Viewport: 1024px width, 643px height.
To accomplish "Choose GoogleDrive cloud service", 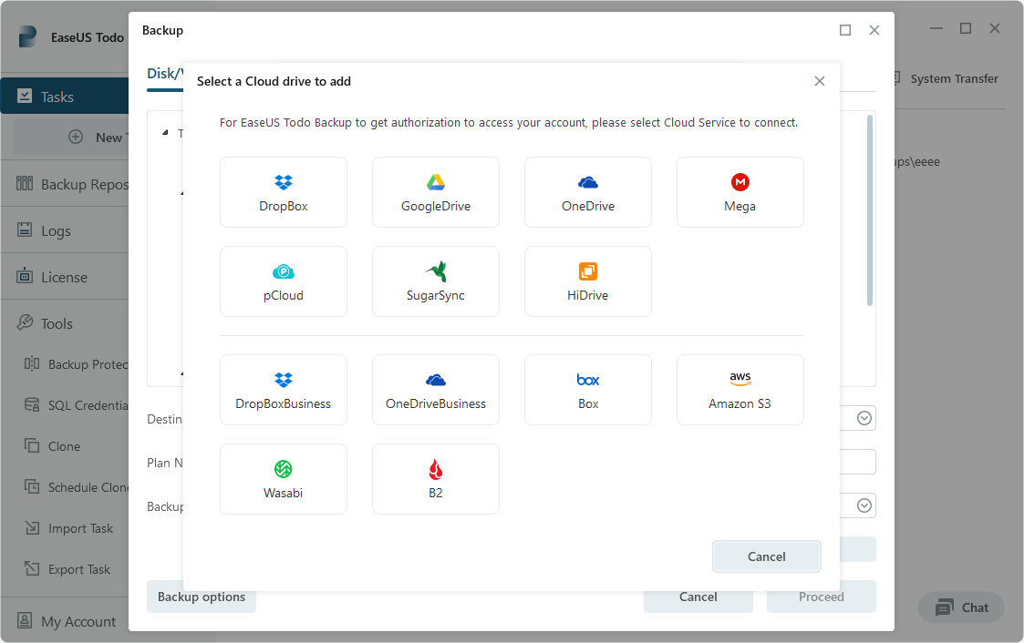I will [x=436, y=192].
